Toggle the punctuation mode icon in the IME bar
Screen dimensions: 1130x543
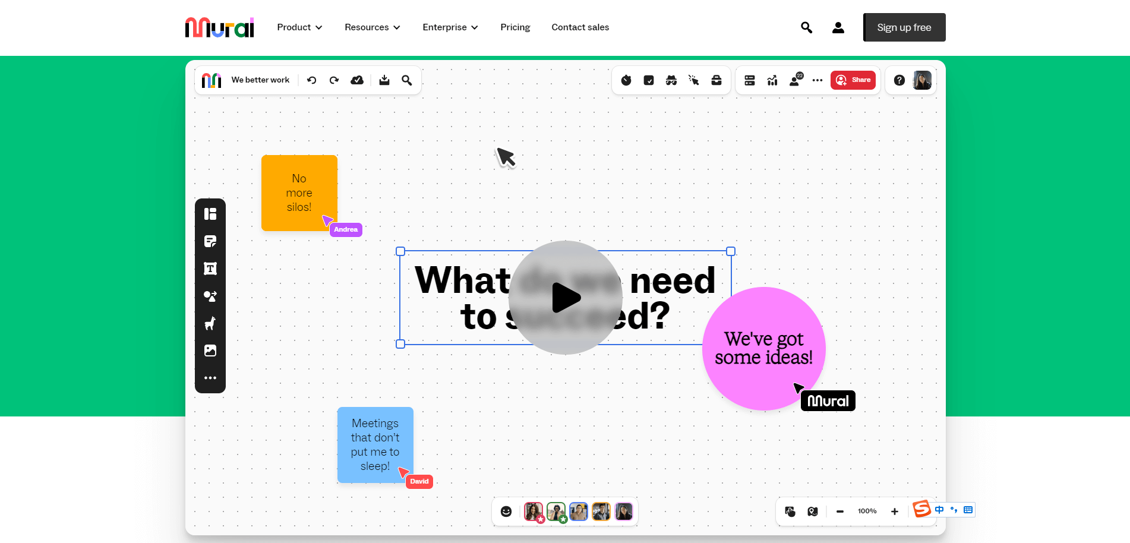tap(954, 510)
